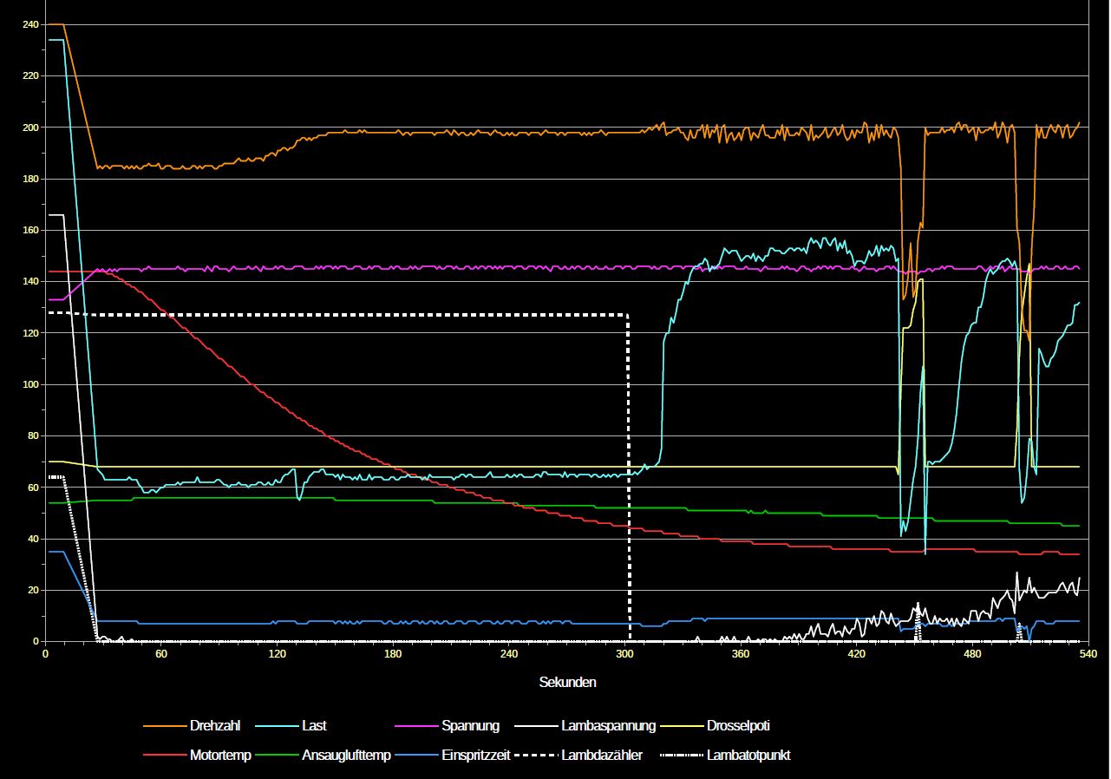
Task: Click the 200 tick label on y-axis
Action: 30,128
